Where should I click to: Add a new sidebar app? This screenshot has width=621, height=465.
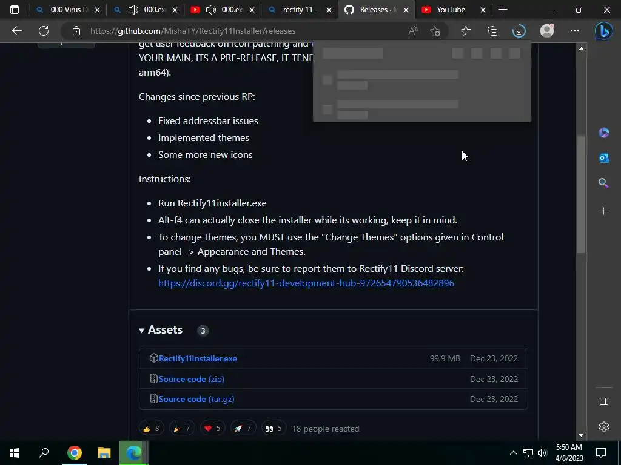pyautogui.click(x=603, y=211)
